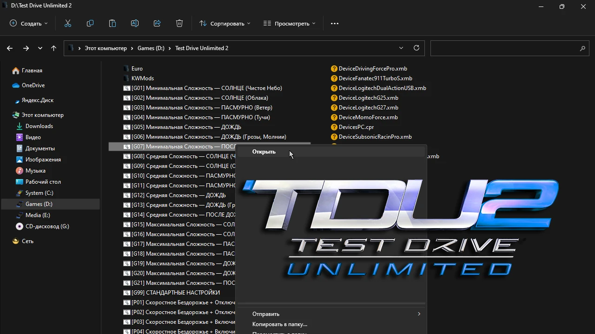Expand the Создать menu chevron
The height and width of the screenshot is (334, 595).
46,23
